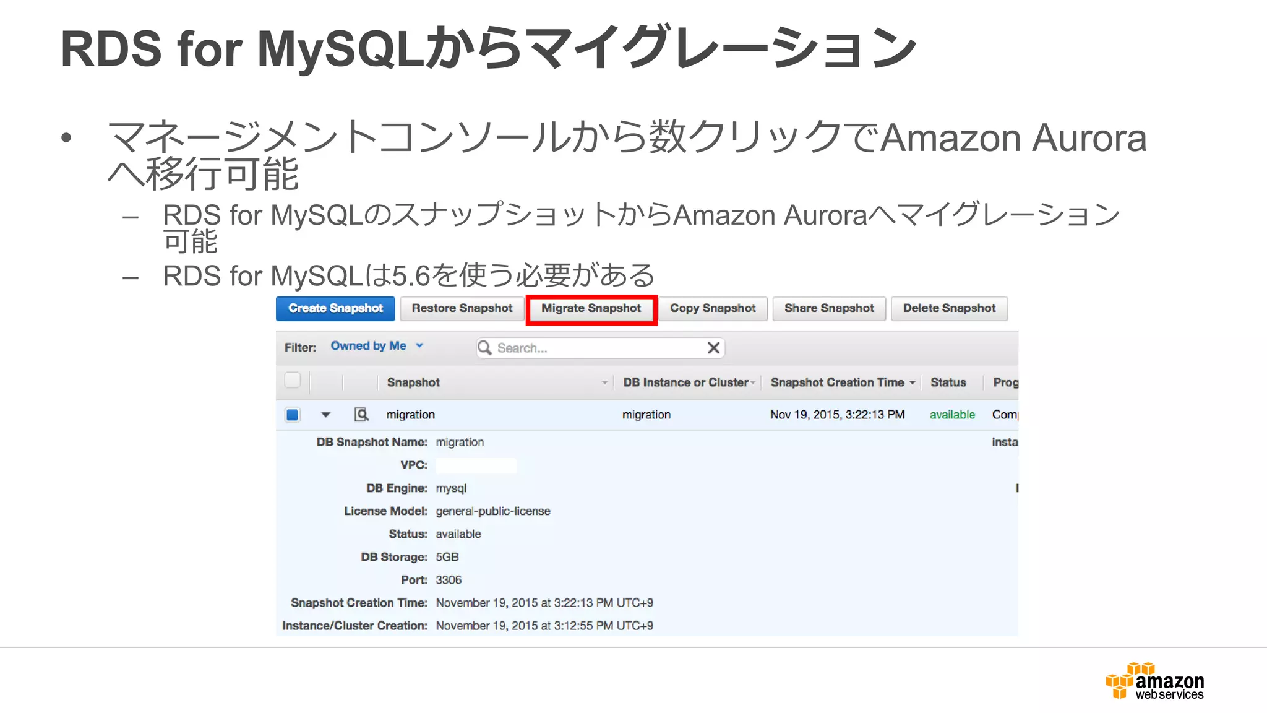
Task: Uncheck the migration snapshot row checkbox
Action: [293, 415]
